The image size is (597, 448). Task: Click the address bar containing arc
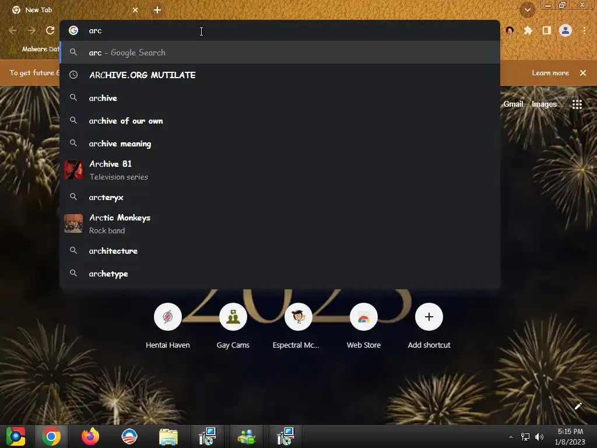point(280,30)
